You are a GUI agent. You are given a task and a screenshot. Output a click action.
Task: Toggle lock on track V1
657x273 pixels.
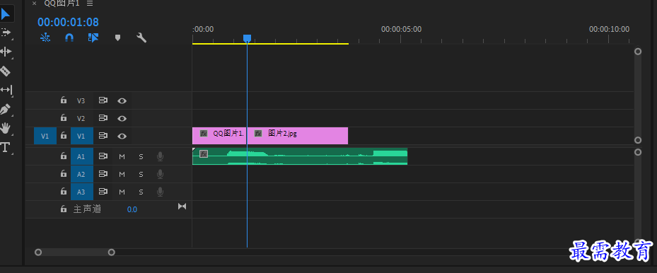coord(63,136)
